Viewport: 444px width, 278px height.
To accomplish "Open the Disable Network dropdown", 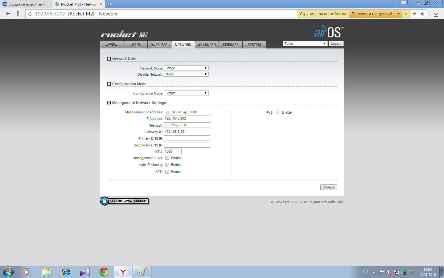I will coord(186,74).
